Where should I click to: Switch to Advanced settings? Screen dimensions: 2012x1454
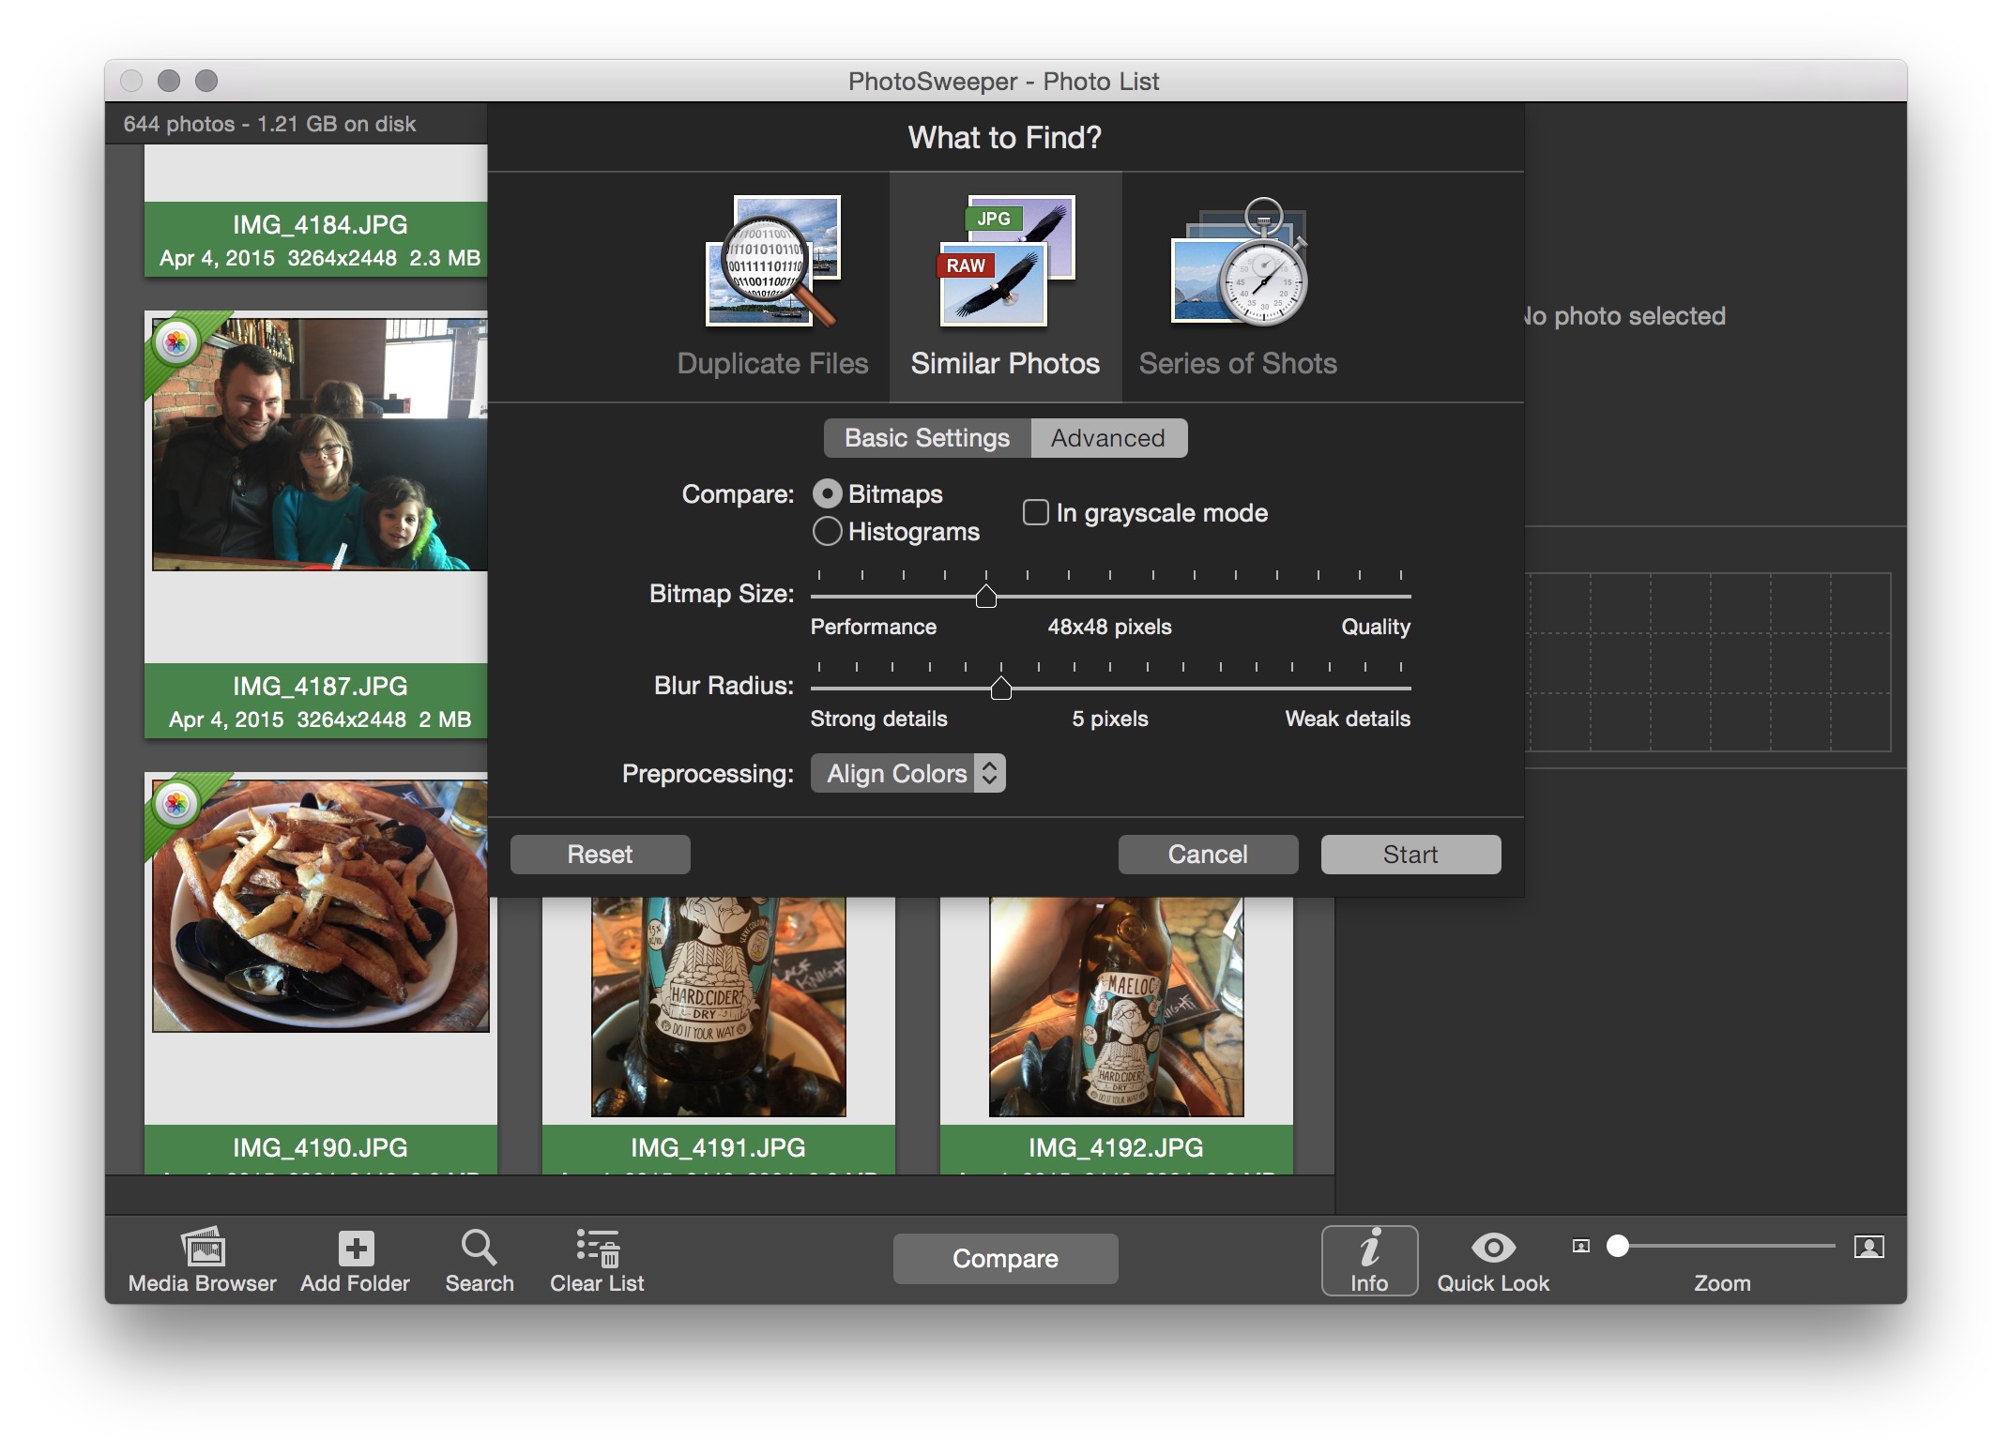click(1108, 437)
